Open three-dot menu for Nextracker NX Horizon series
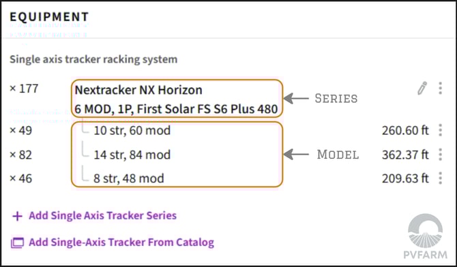 [x=441, y=89]
